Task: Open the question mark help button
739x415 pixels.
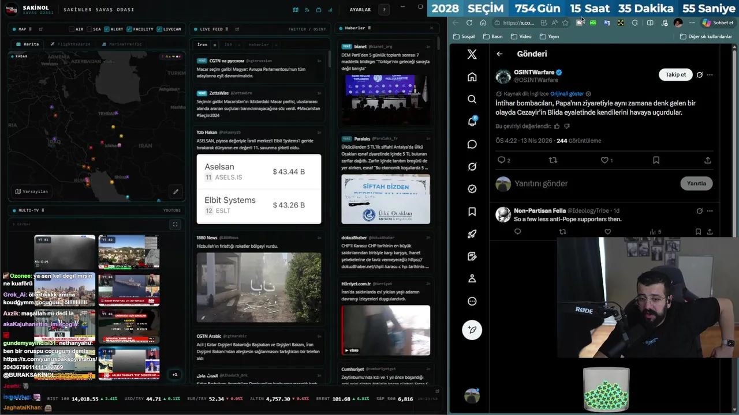Action: point(384,10)
